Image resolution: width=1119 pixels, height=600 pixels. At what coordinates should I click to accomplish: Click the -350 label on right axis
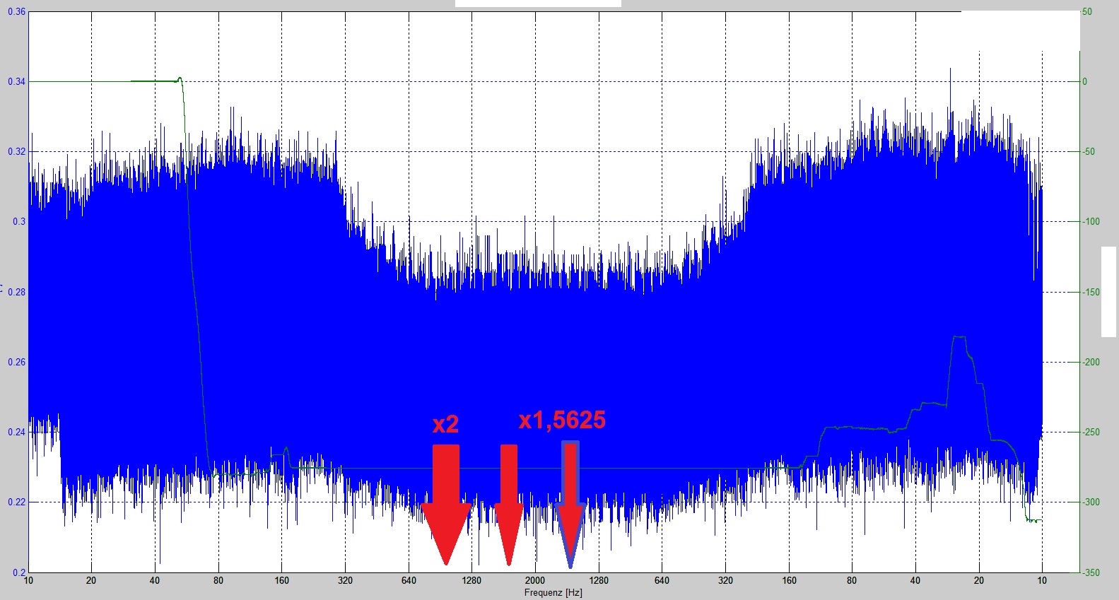pos(1091,572)
